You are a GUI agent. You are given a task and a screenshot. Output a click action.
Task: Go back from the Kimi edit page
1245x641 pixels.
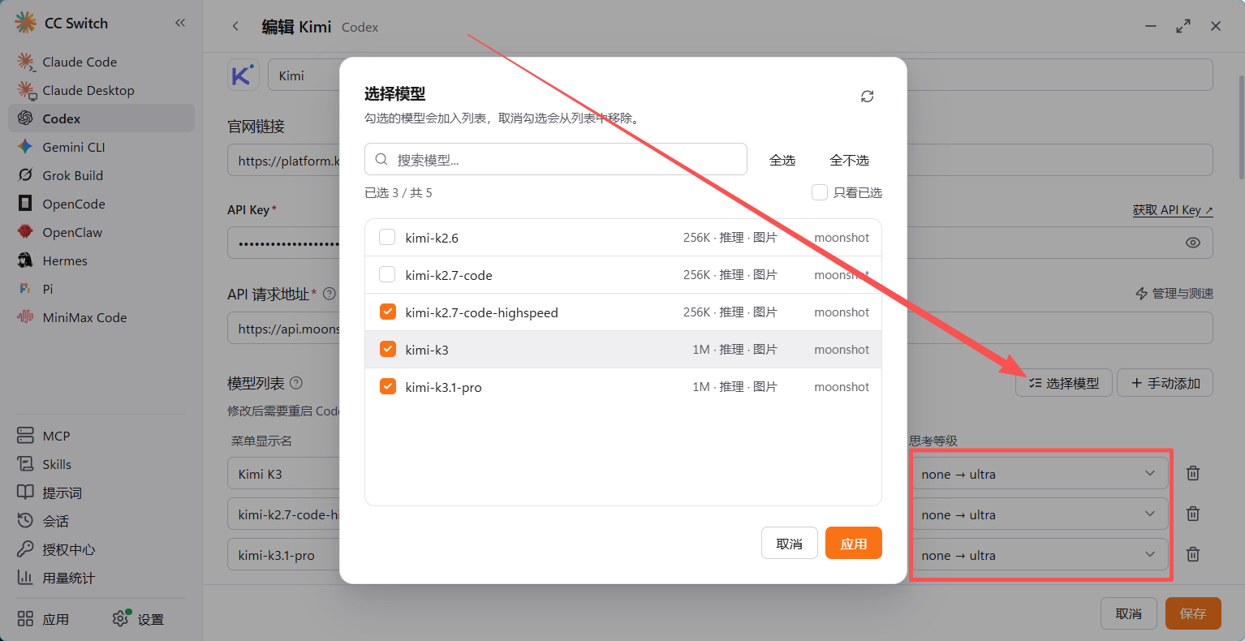coord(235,26)
